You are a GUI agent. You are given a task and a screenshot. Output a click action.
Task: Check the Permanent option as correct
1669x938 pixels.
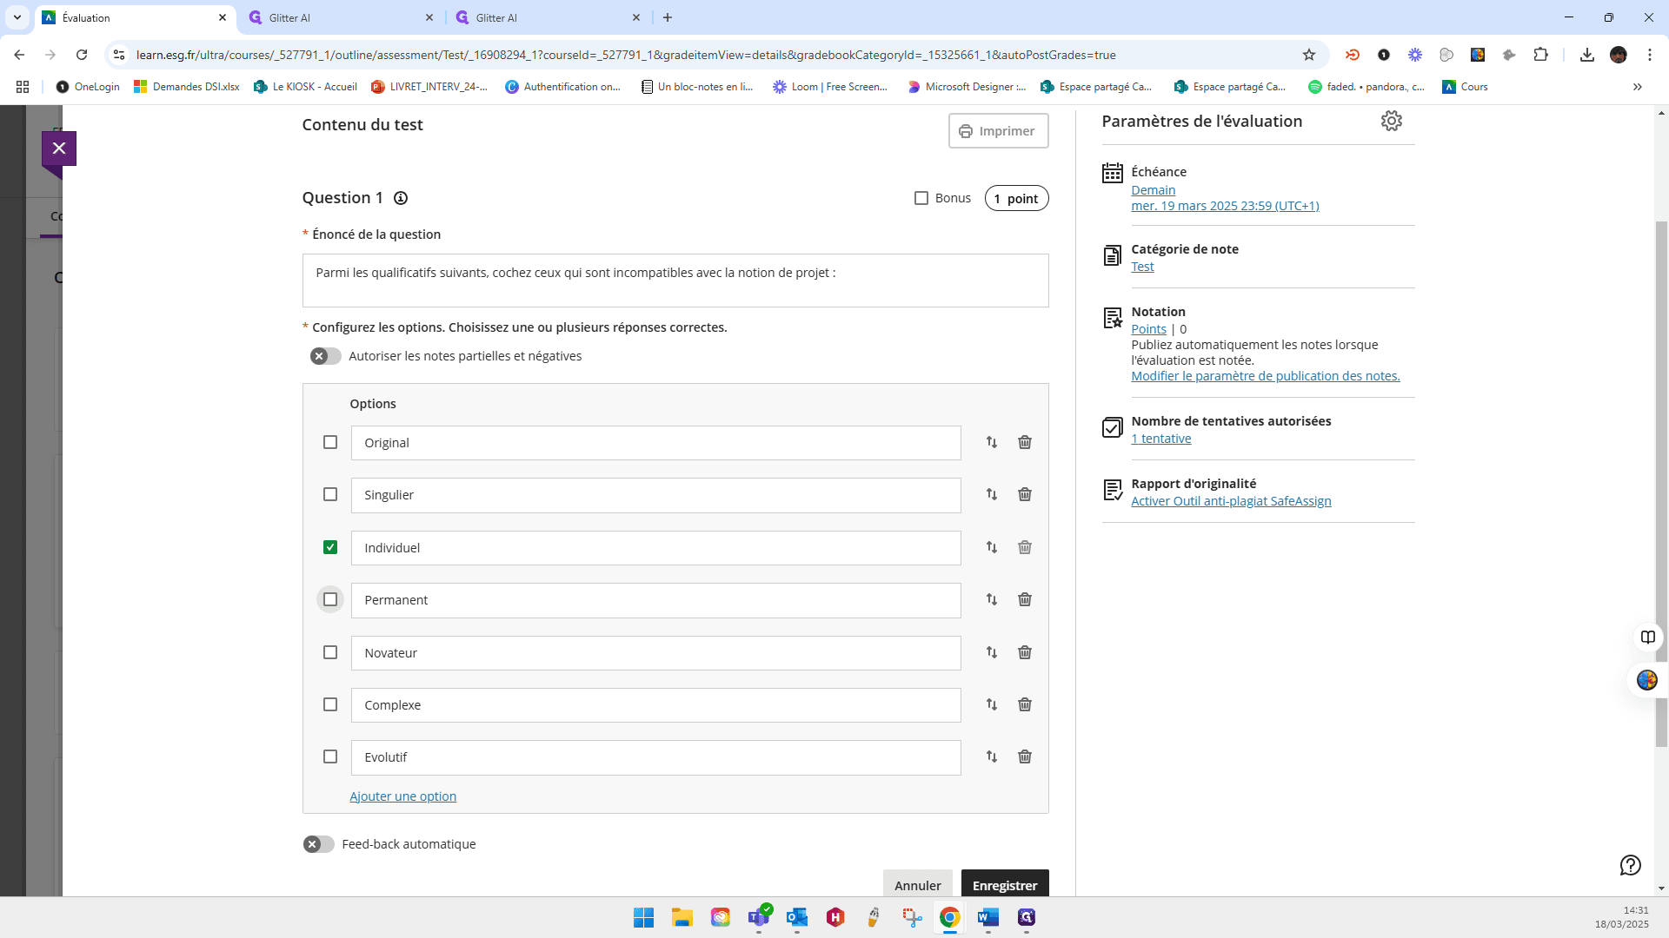[330, 599]
